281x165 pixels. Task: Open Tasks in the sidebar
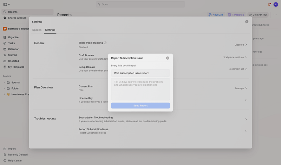tap(12, 43)
